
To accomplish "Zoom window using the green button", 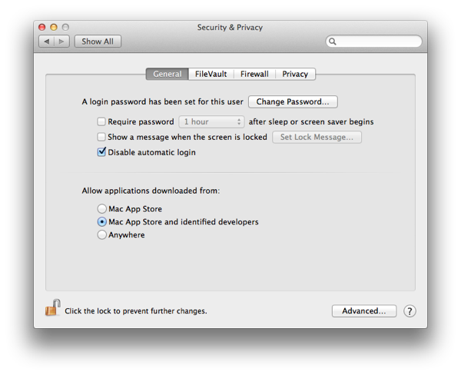I will pos(67,28).
